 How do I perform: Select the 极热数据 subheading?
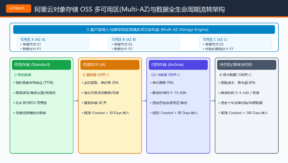(23, 75)
